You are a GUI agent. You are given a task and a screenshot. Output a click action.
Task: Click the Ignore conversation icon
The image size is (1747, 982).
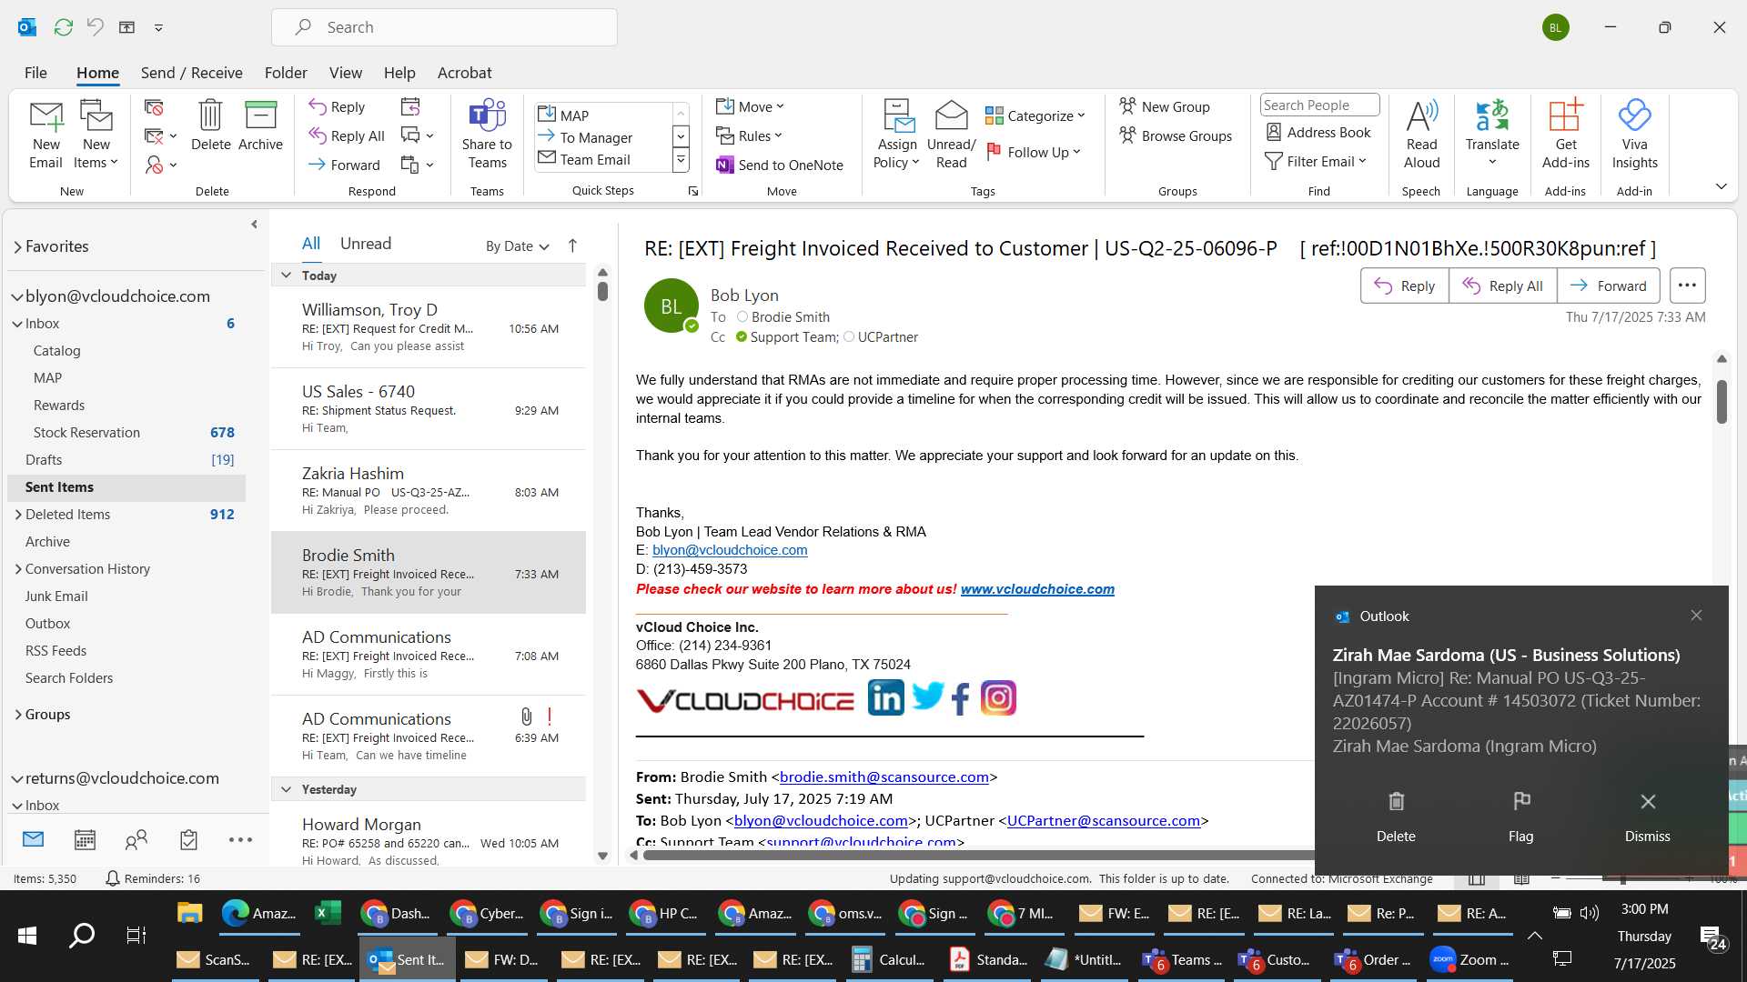154,107
